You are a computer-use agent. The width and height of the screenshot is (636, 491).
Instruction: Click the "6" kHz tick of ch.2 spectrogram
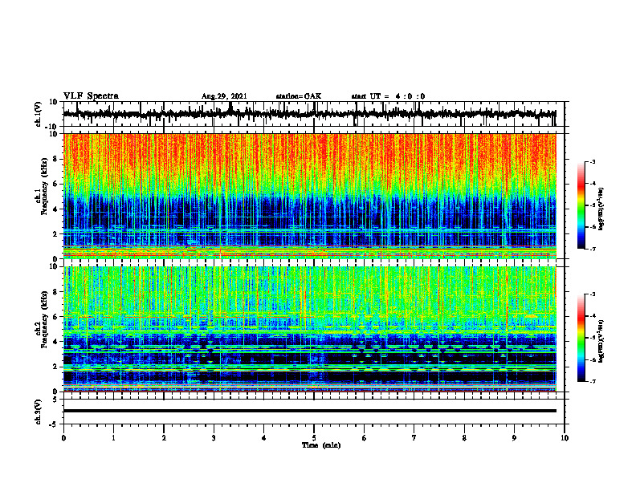point(55,317)
